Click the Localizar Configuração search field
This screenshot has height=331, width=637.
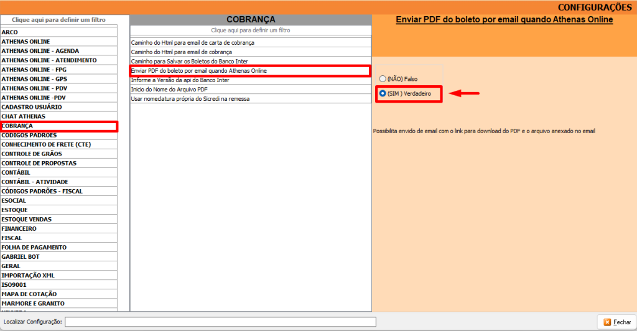click(220, 322)
